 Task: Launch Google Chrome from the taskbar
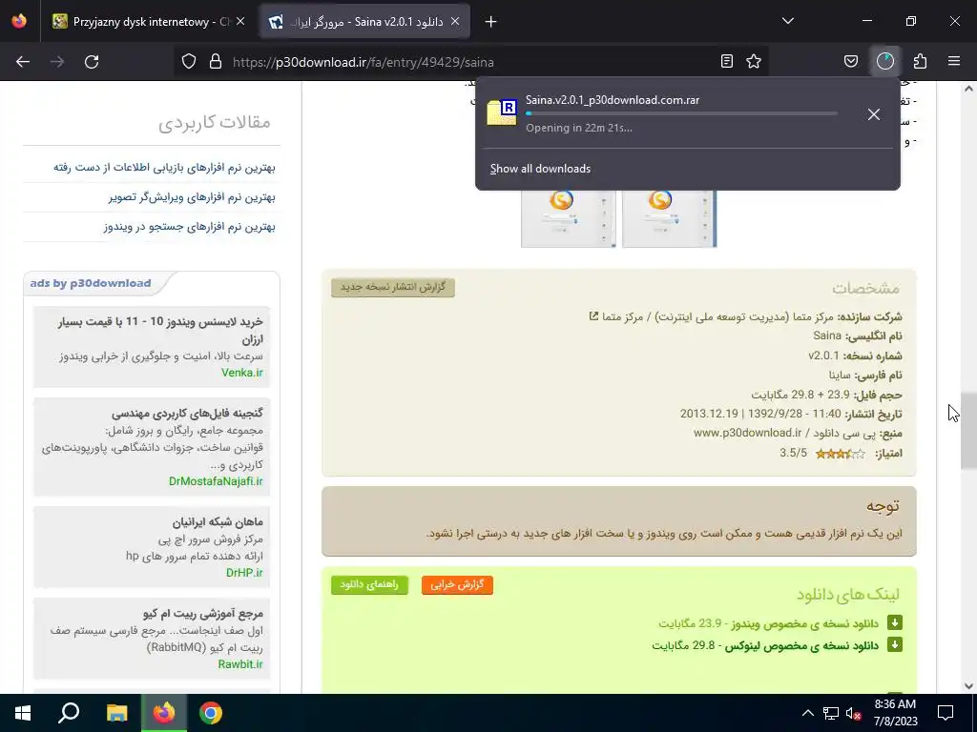pyautogui.click(x=211, y=713)
